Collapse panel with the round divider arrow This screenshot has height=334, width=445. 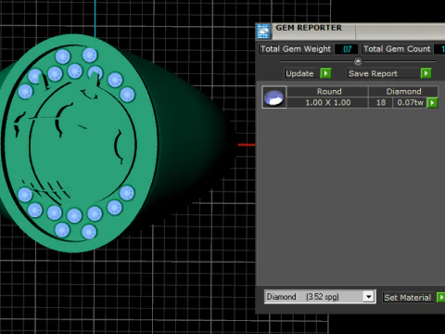click(x=358, y=61)
